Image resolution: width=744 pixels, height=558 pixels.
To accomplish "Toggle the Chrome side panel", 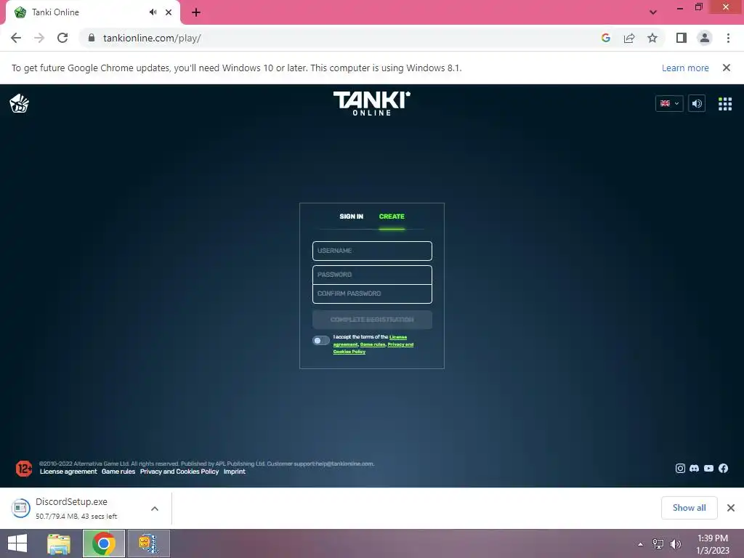I will point(682,38).
